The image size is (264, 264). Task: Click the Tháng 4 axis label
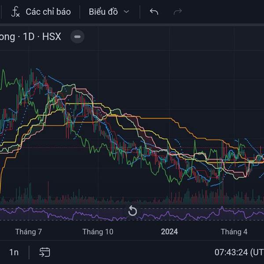(x=234, y=232)
